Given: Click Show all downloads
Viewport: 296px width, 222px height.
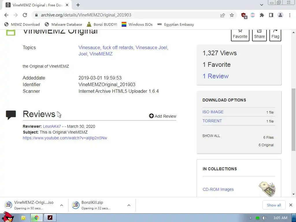Looking at the screenshot, I should [274, 205].
